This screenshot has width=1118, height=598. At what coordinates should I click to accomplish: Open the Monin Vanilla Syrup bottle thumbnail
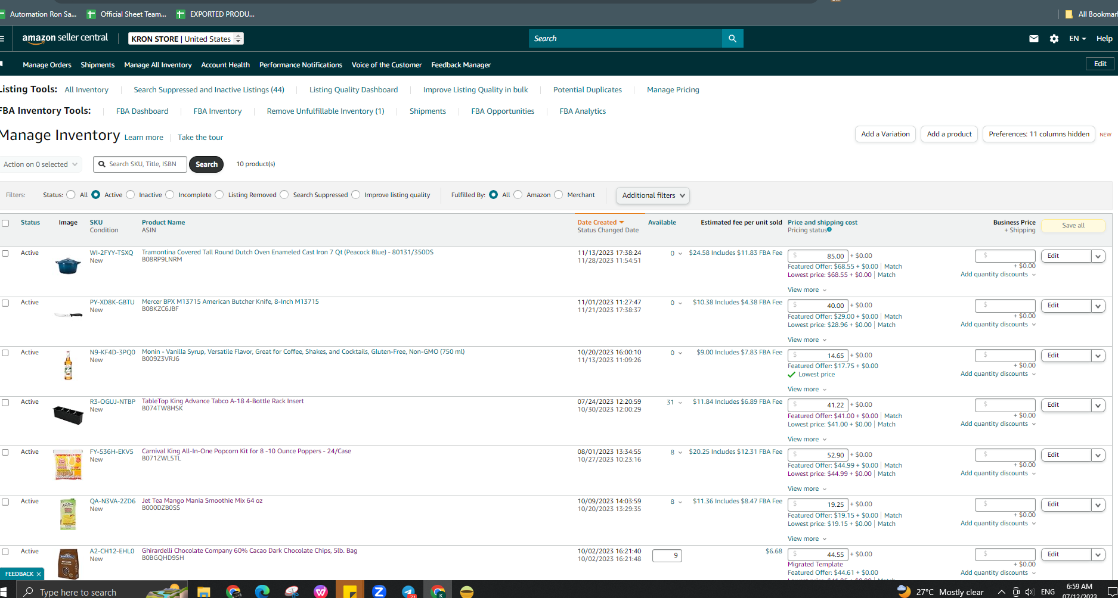(x=68, y=365)
